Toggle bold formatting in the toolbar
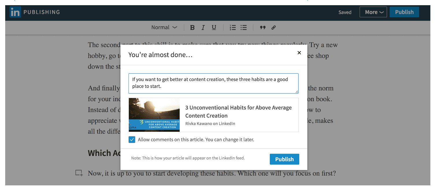 click(x=192, y=28)
